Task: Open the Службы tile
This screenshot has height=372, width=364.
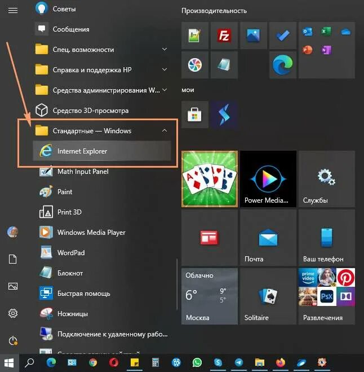Action: [327, 179]
